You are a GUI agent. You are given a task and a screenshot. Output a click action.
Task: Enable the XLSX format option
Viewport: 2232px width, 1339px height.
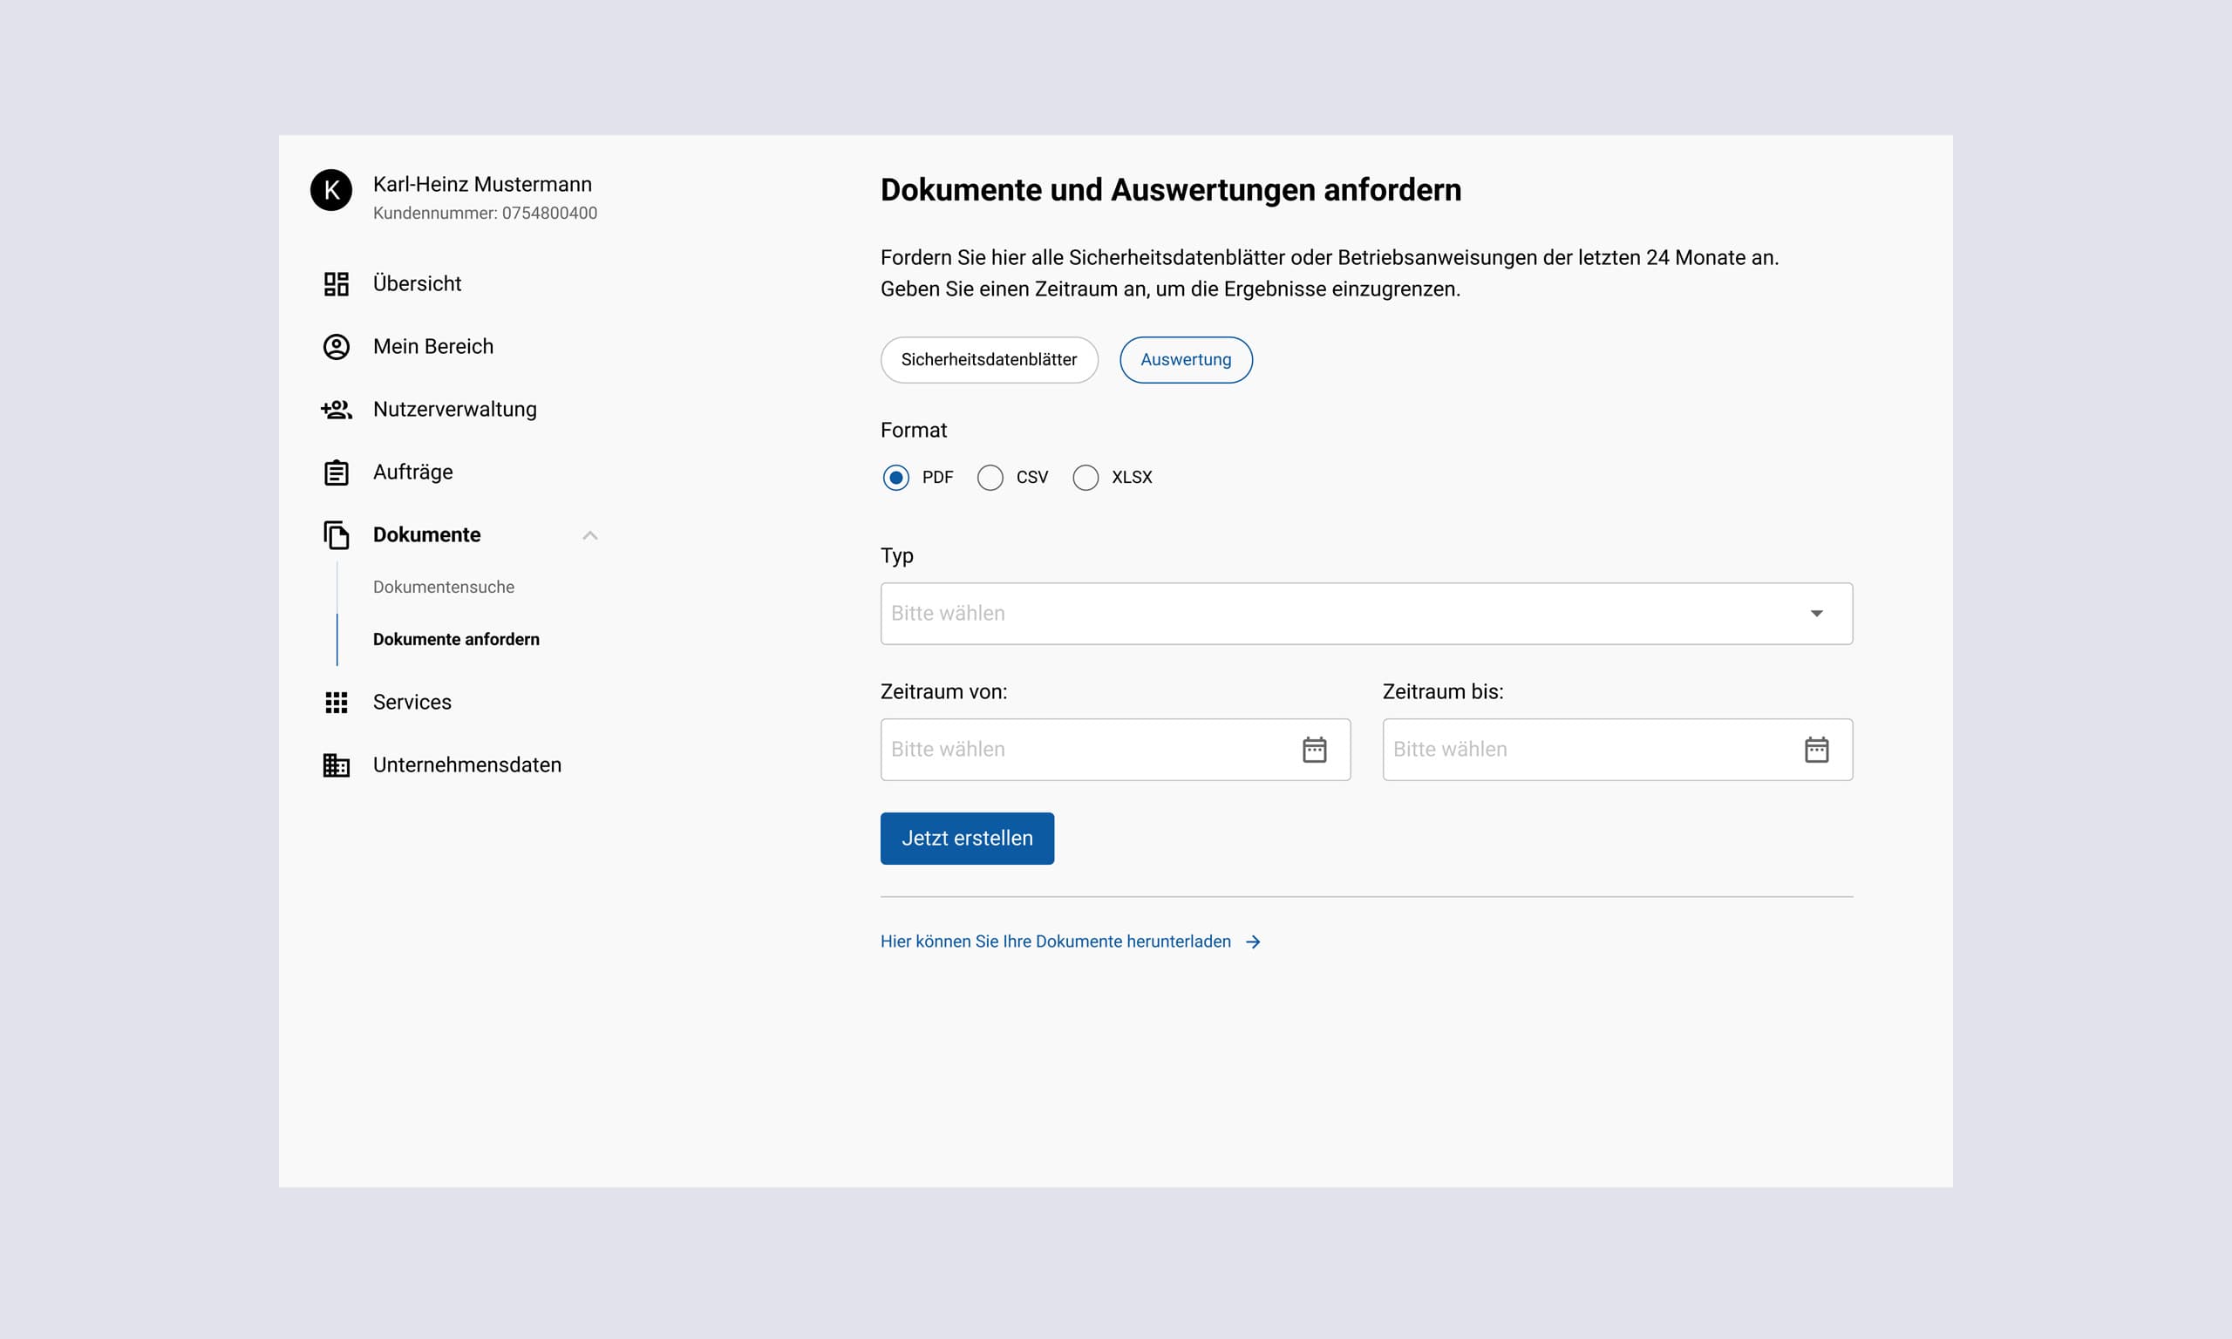point(1084,477)
